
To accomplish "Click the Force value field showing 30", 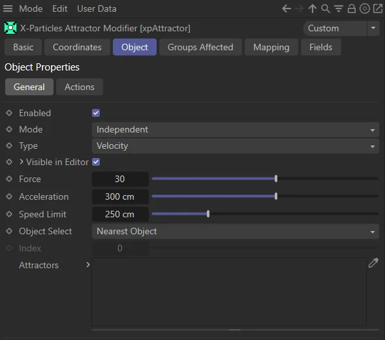I will [120, 179].
